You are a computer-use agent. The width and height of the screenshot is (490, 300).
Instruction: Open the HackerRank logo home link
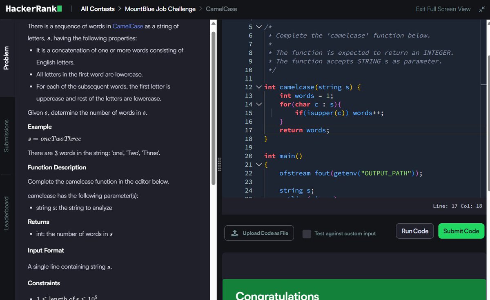[x=34, y=9]
